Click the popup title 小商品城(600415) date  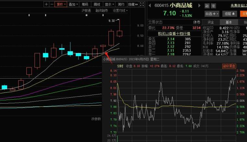pyautogui.click(x=131, y=59)
